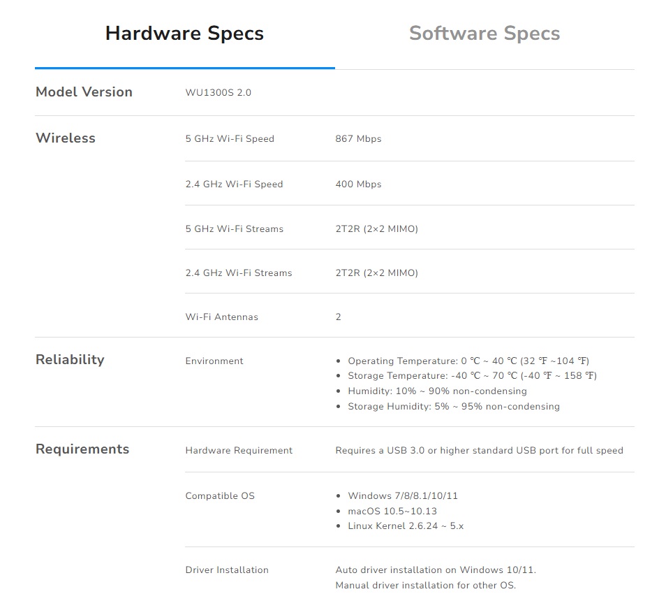Click the Model Version section heading
Image resolution: width=666 pixels, height=601 pixels.
(x=84, y=92)
